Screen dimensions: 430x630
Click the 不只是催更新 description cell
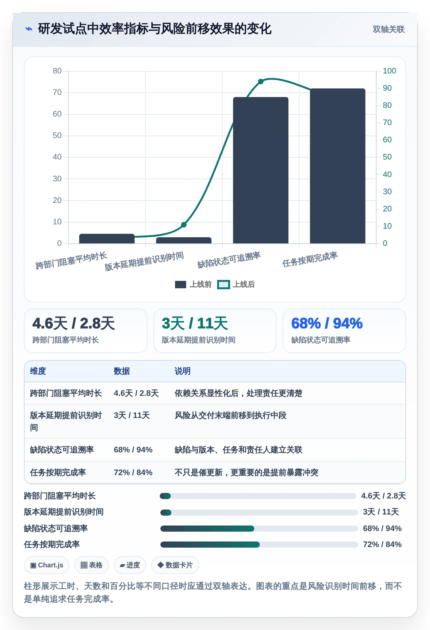pos(247,473)
